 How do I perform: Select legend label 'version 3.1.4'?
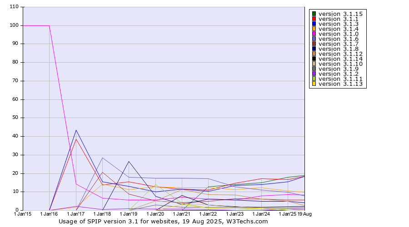click(x=338, y=29)
